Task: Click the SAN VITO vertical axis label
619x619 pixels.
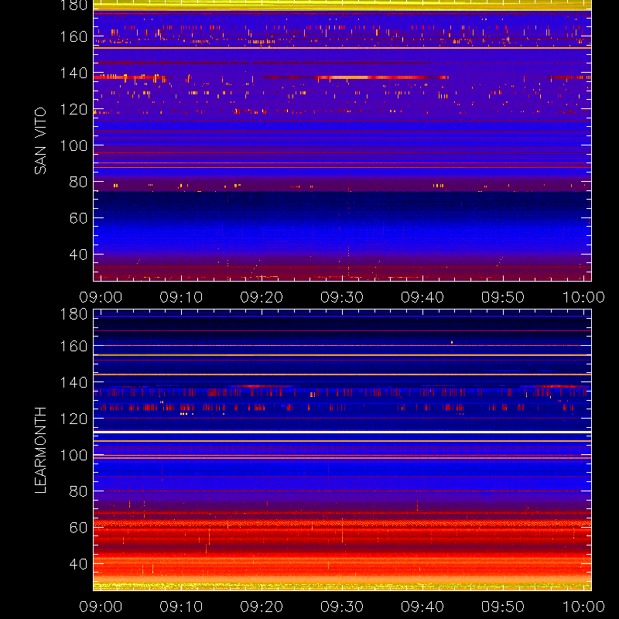Action: [x=40, y=141]
